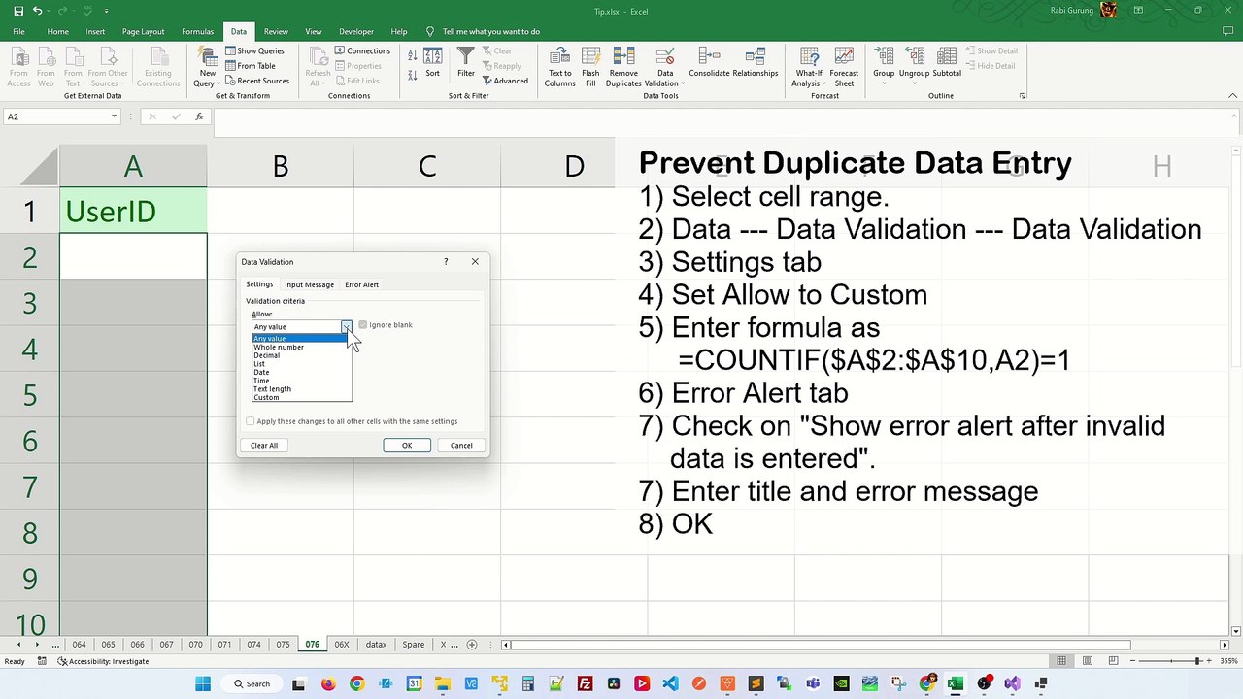The width and height of the screenshot is (1243, 699).
Task: Pick Text length in the Allow list
Action: (301, 388)
